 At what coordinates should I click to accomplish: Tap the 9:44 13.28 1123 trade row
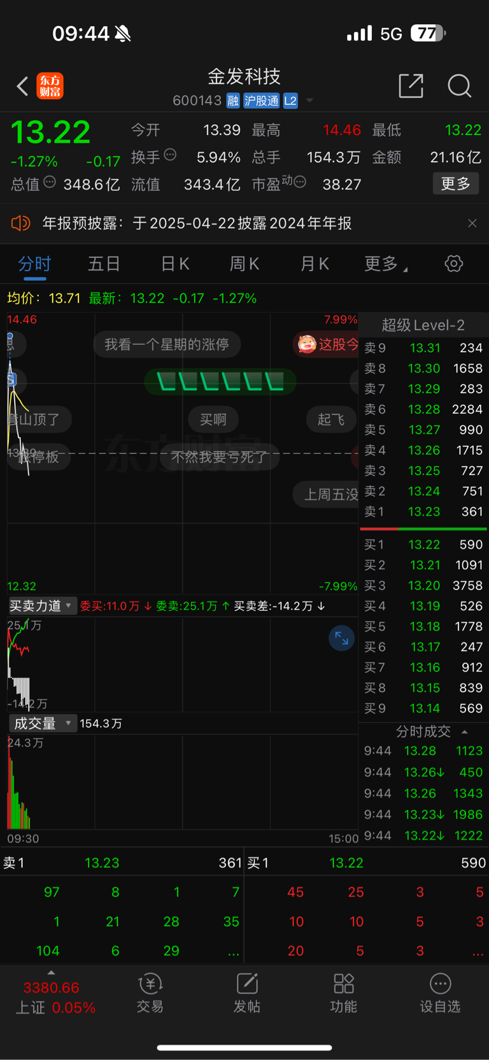423,751
